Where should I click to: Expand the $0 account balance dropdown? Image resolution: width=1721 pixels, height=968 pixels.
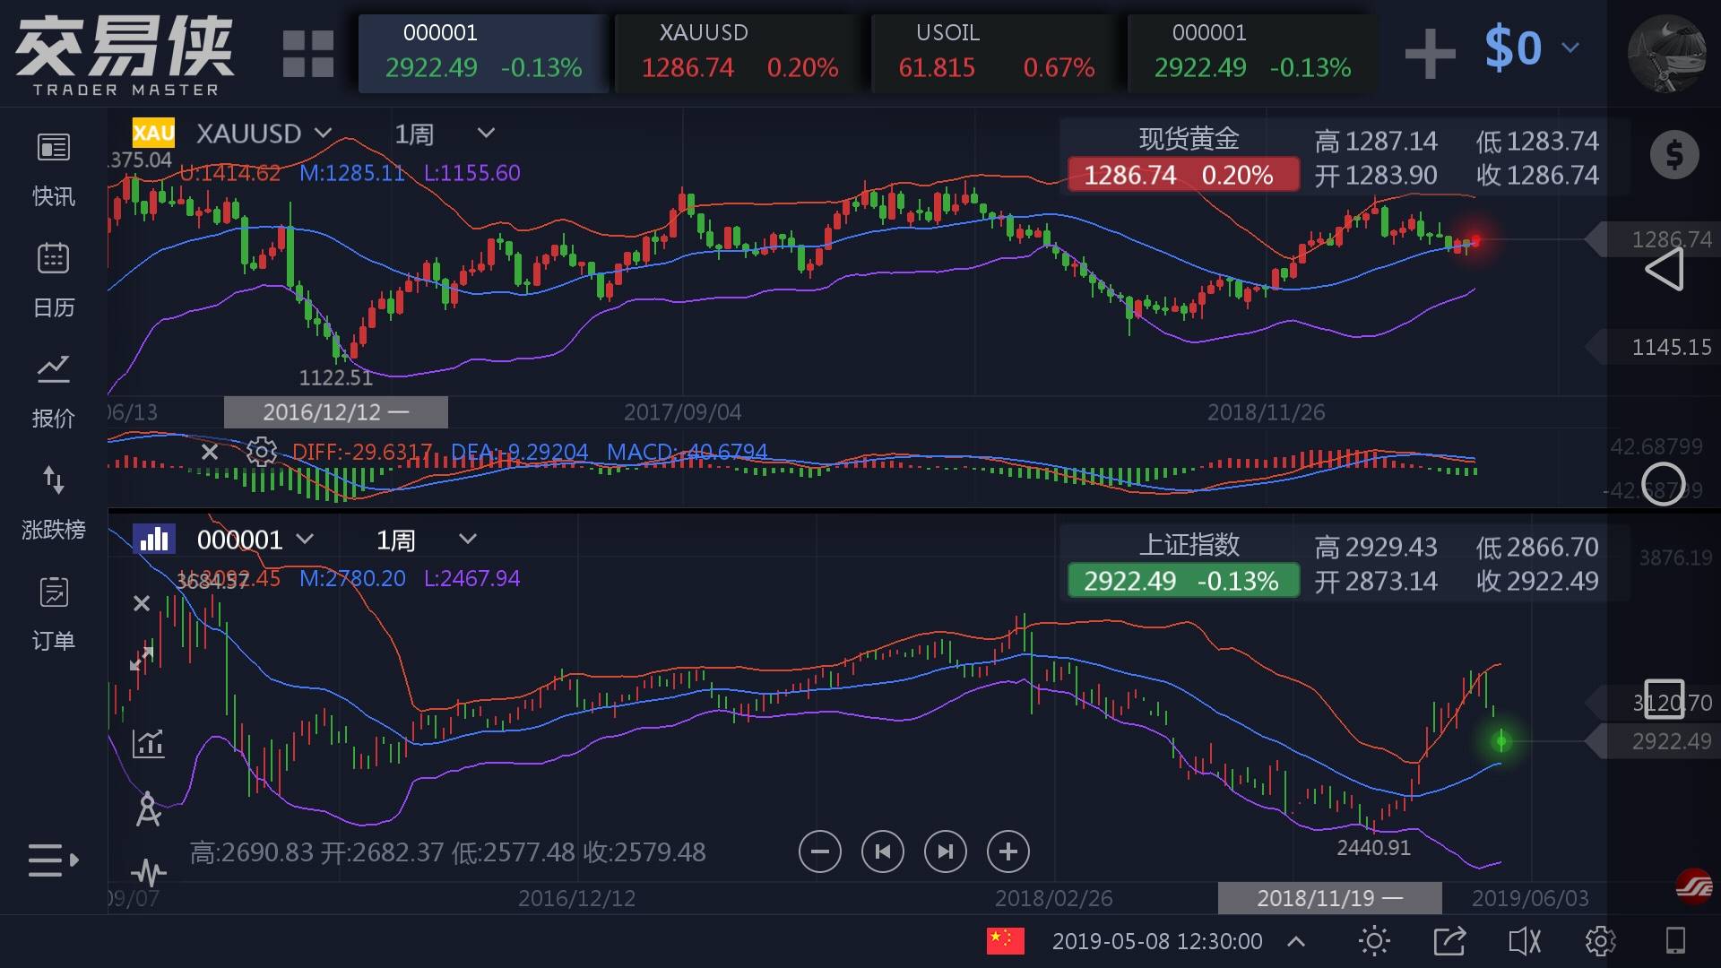[1570, 48]
